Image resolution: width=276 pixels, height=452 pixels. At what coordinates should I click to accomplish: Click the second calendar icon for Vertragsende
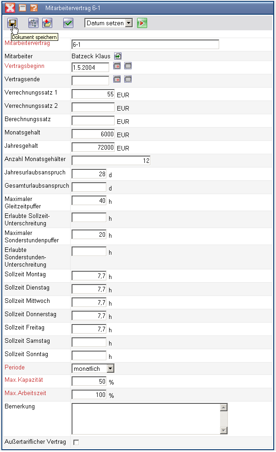(128, 79)
